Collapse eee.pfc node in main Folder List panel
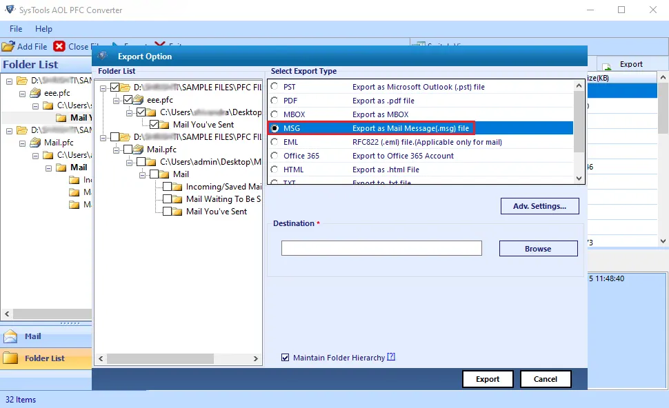 pos(22,94)
